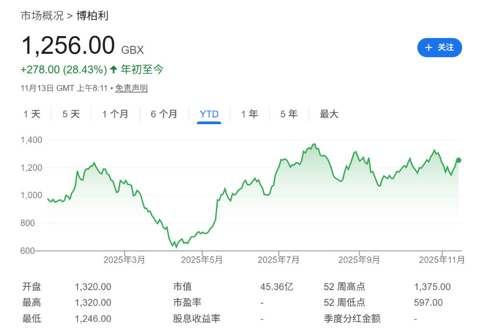Click the green up arrow icon
The width and height of the screenshot is (493, 332).
[114, 70]
